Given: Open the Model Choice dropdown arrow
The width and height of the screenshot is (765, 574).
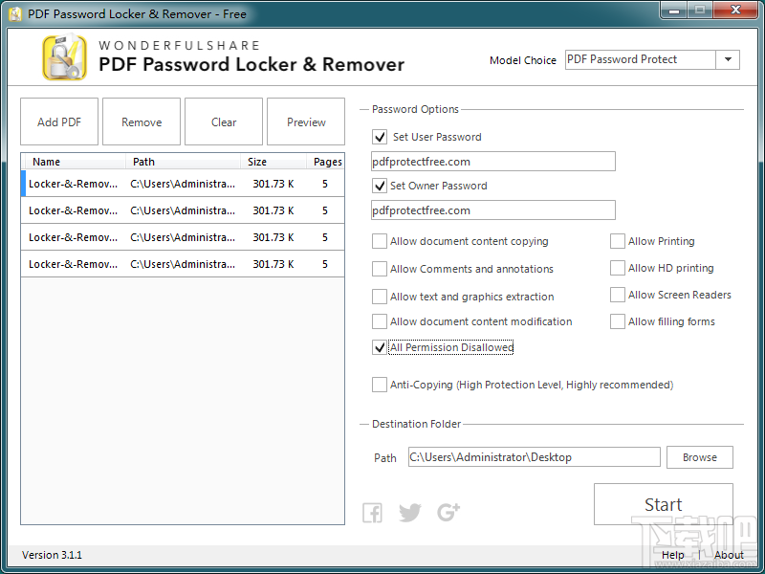Looking at the screenshot, I should point(728,59).
